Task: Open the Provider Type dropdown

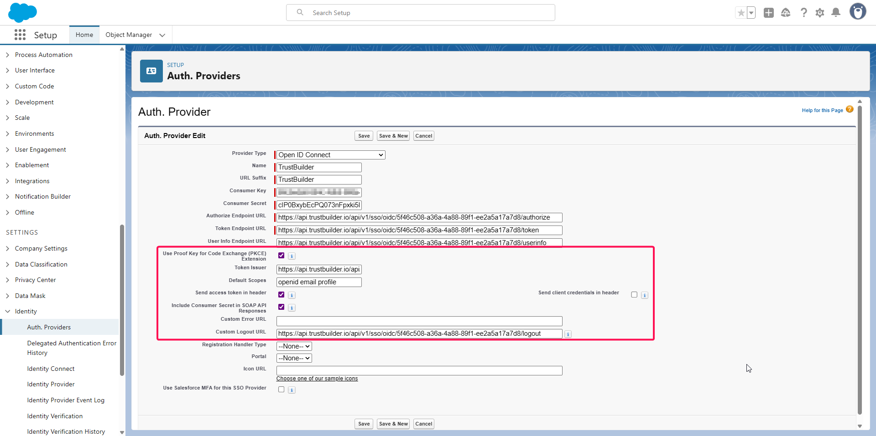Action: pyautogui.click(x=330, y=155)
